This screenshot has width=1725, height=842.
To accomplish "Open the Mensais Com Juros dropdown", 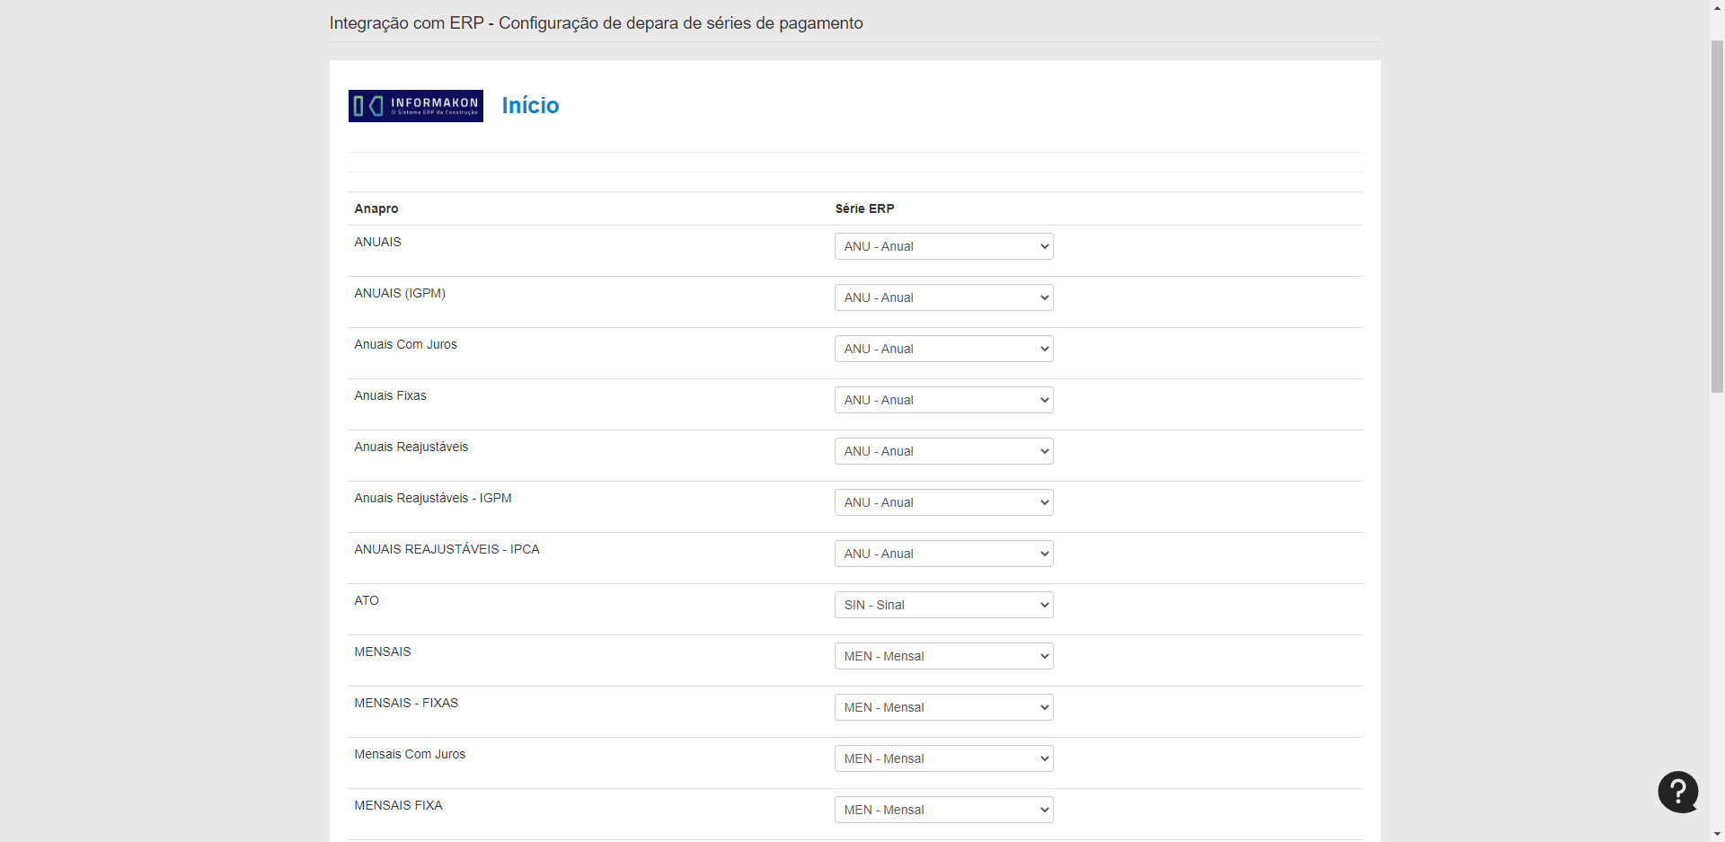I will coord(943,758).
